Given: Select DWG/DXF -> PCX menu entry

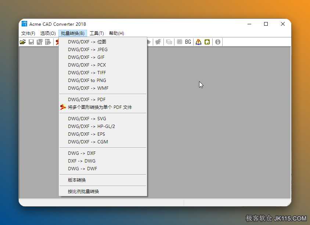Looking at the screenshot, I should click(x=103, y=65).
